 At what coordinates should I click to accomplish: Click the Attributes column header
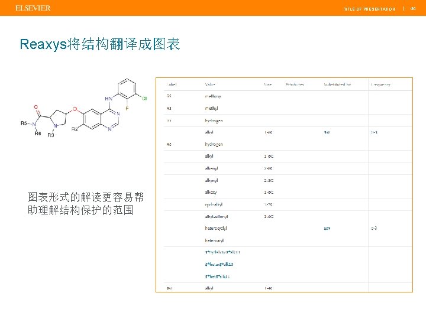(295, 84)
